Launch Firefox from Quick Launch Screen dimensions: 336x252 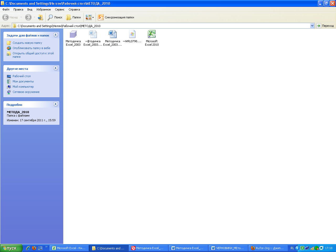point(34,248)
